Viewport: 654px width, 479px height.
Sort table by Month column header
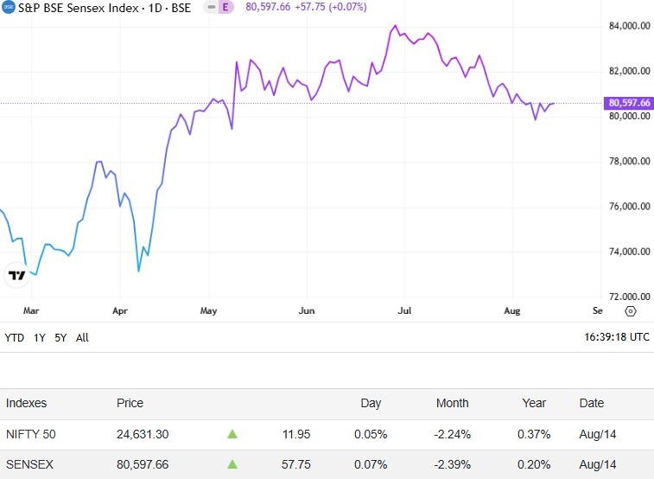(452, 403)
